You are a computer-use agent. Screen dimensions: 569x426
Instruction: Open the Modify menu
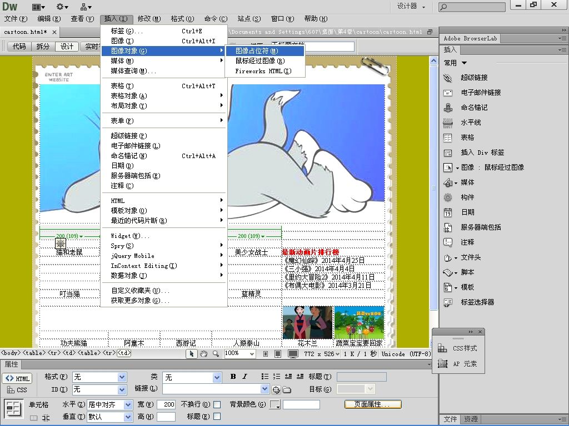point(149,19)
